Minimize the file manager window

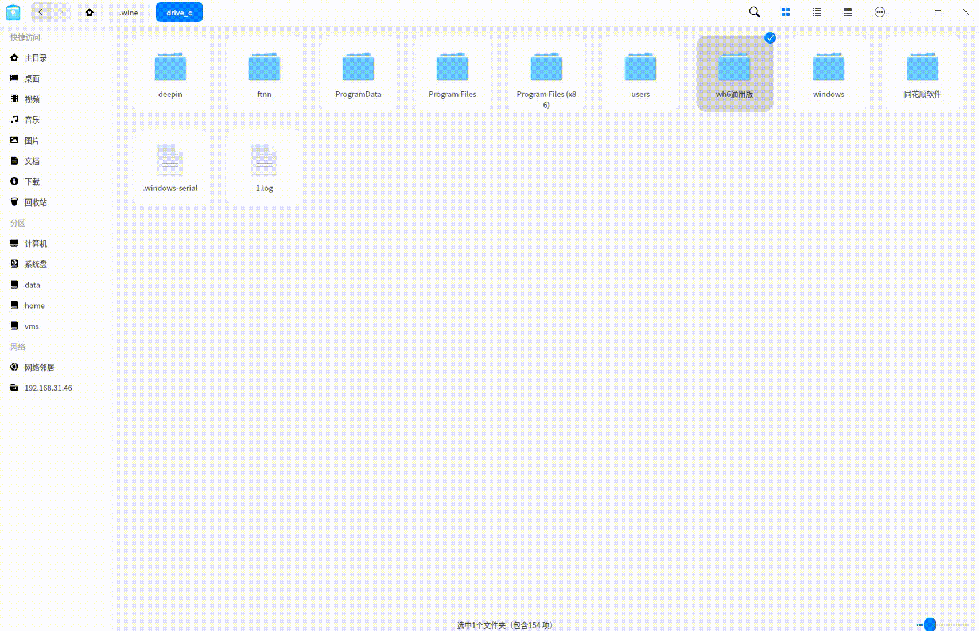[x=909, y=12]
